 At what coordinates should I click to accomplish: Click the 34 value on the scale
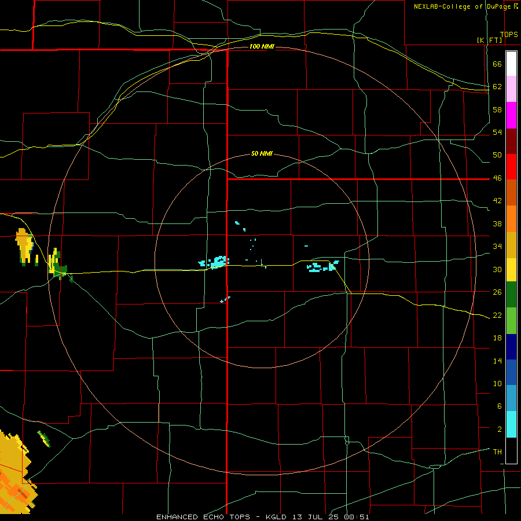(497, 246)
